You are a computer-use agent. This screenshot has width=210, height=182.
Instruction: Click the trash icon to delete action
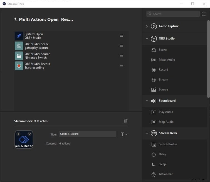[126, 121]
